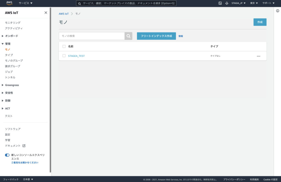This screenshot has width=281, height=182.
Task: Open the サービス menu
Action: pyautogui.click(x=26, y=3)
